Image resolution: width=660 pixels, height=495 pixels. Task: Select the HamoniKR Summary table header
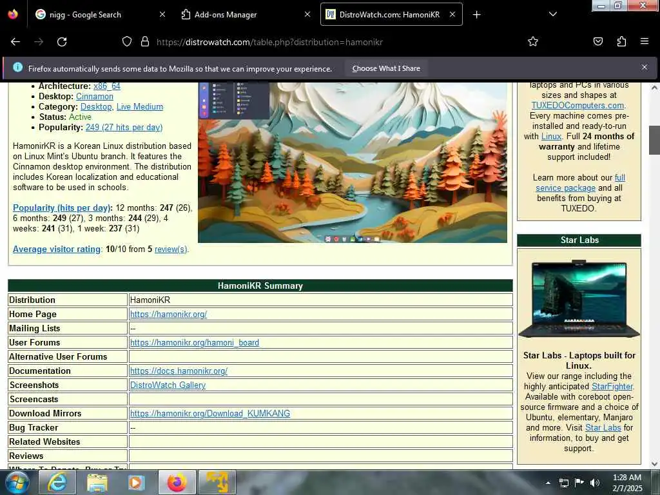click(260, 286)
